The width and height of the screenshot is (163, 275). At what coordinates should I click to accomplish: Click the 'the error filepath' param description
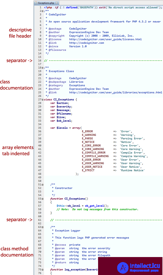96,256
